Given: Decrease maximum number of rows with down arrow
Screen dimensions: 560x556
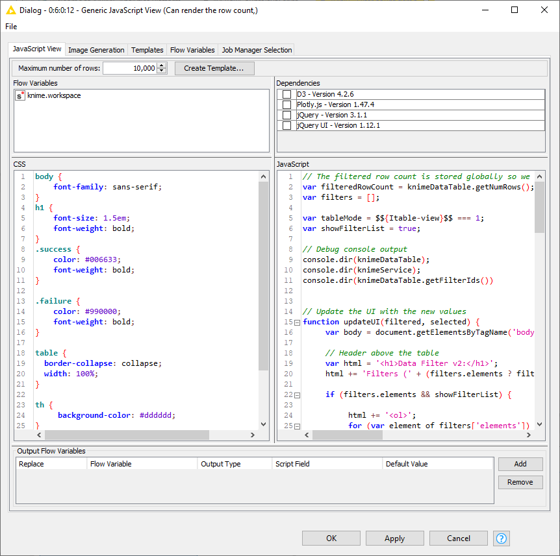Looking at the screenshot, I should 162,71.
